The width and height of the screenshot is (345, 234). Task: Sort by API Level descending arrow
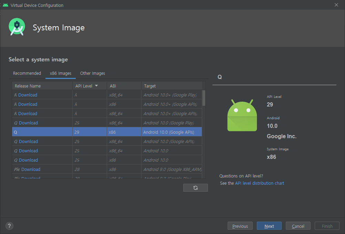[96, 85]
